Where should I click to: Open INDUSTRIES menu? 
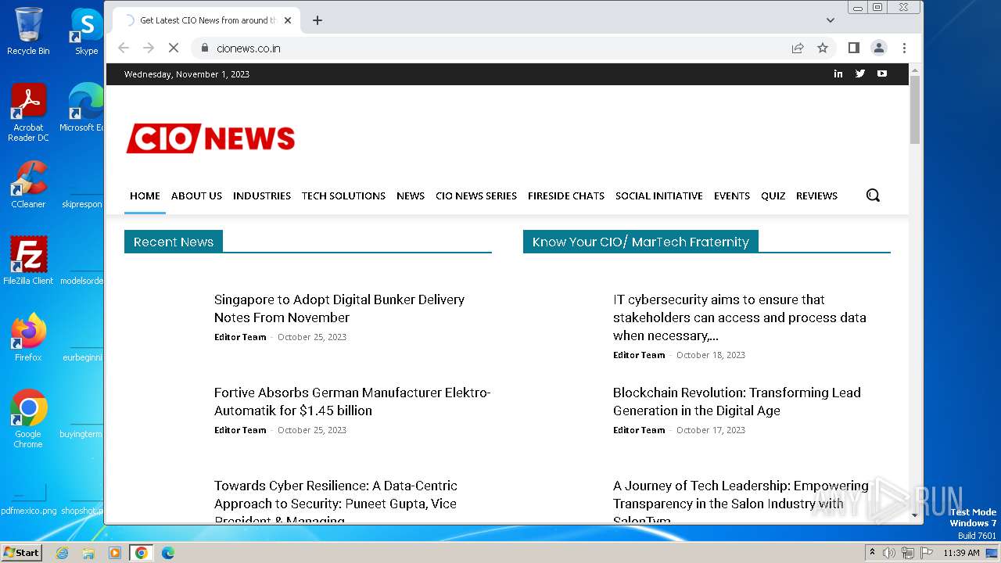pyautogui.click(x=262, y=195)
